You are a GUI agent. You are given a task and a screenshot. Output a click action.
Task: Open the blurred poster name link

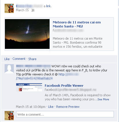coord(29,6)
